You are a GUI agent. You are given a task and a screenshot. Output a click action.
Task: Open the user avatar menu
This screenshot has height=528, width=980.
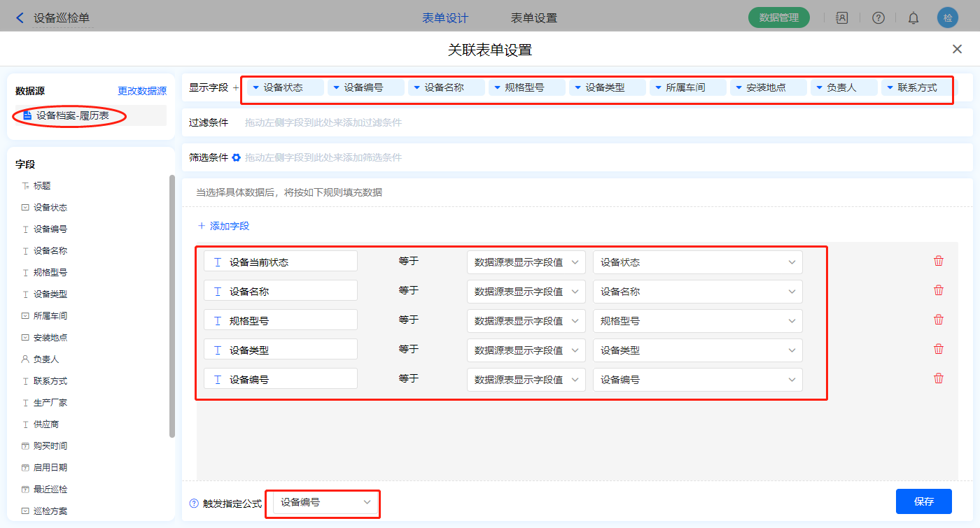(x=948, y=18)
